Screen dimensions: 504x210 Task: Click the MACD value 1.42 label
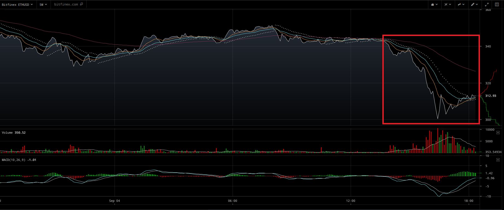pos(489,173)
